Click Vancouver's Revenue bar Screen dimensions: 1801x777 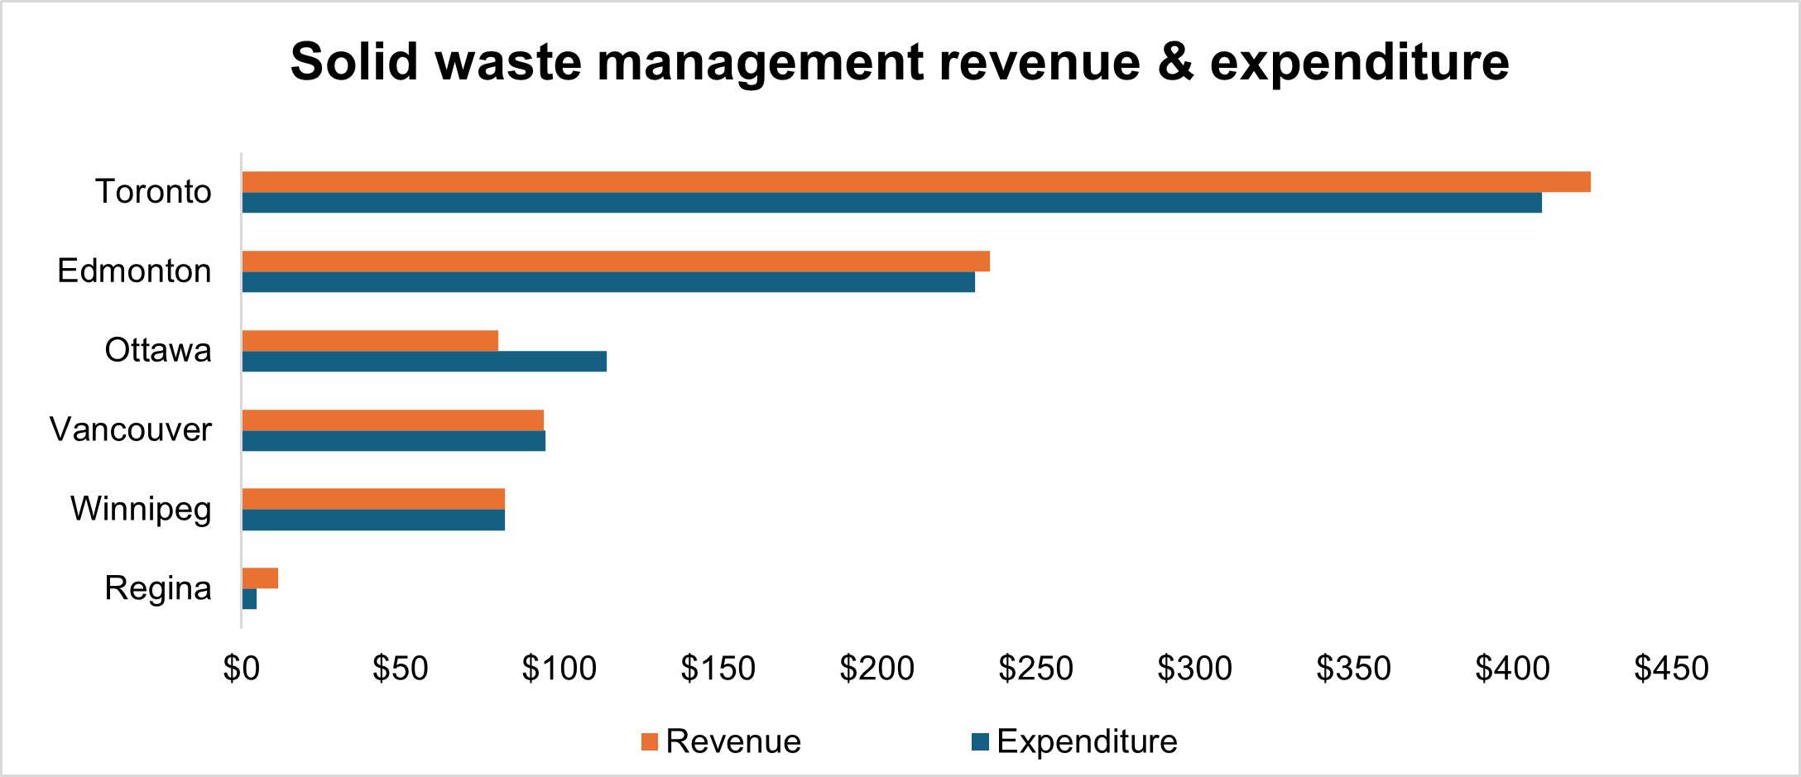tap(392, 420)
